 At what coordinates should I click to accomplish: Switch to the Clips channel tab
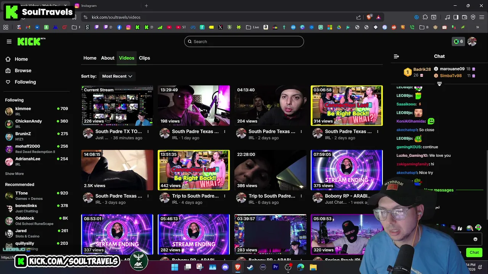pos(144,58)
